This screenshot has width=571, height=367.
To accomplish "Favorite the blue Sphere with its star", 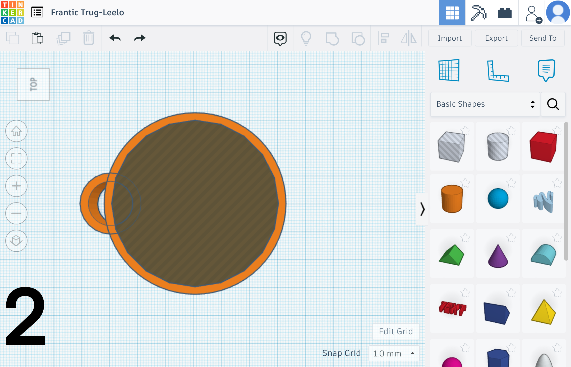I will point(511,183).
